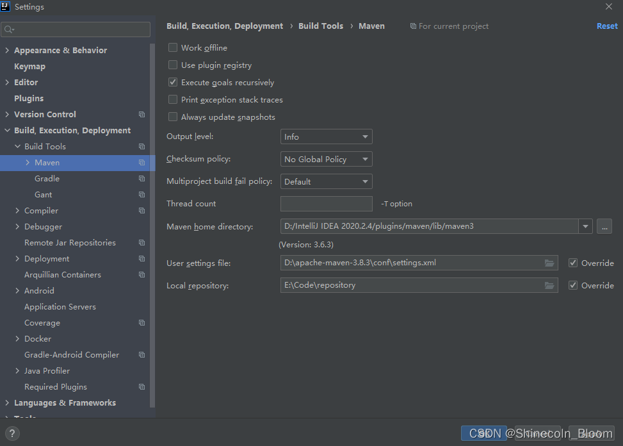Click the project-level icon beside Coverage
The width and height of the screenshot is (623, 446).
click(142, 323)
